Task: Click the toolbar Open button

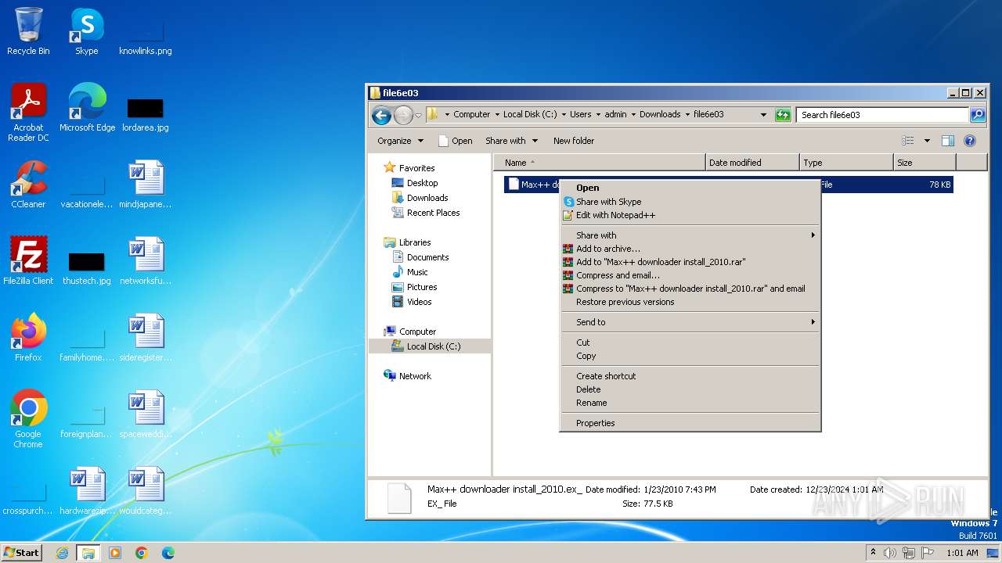Action: click(x=455, y=141)
